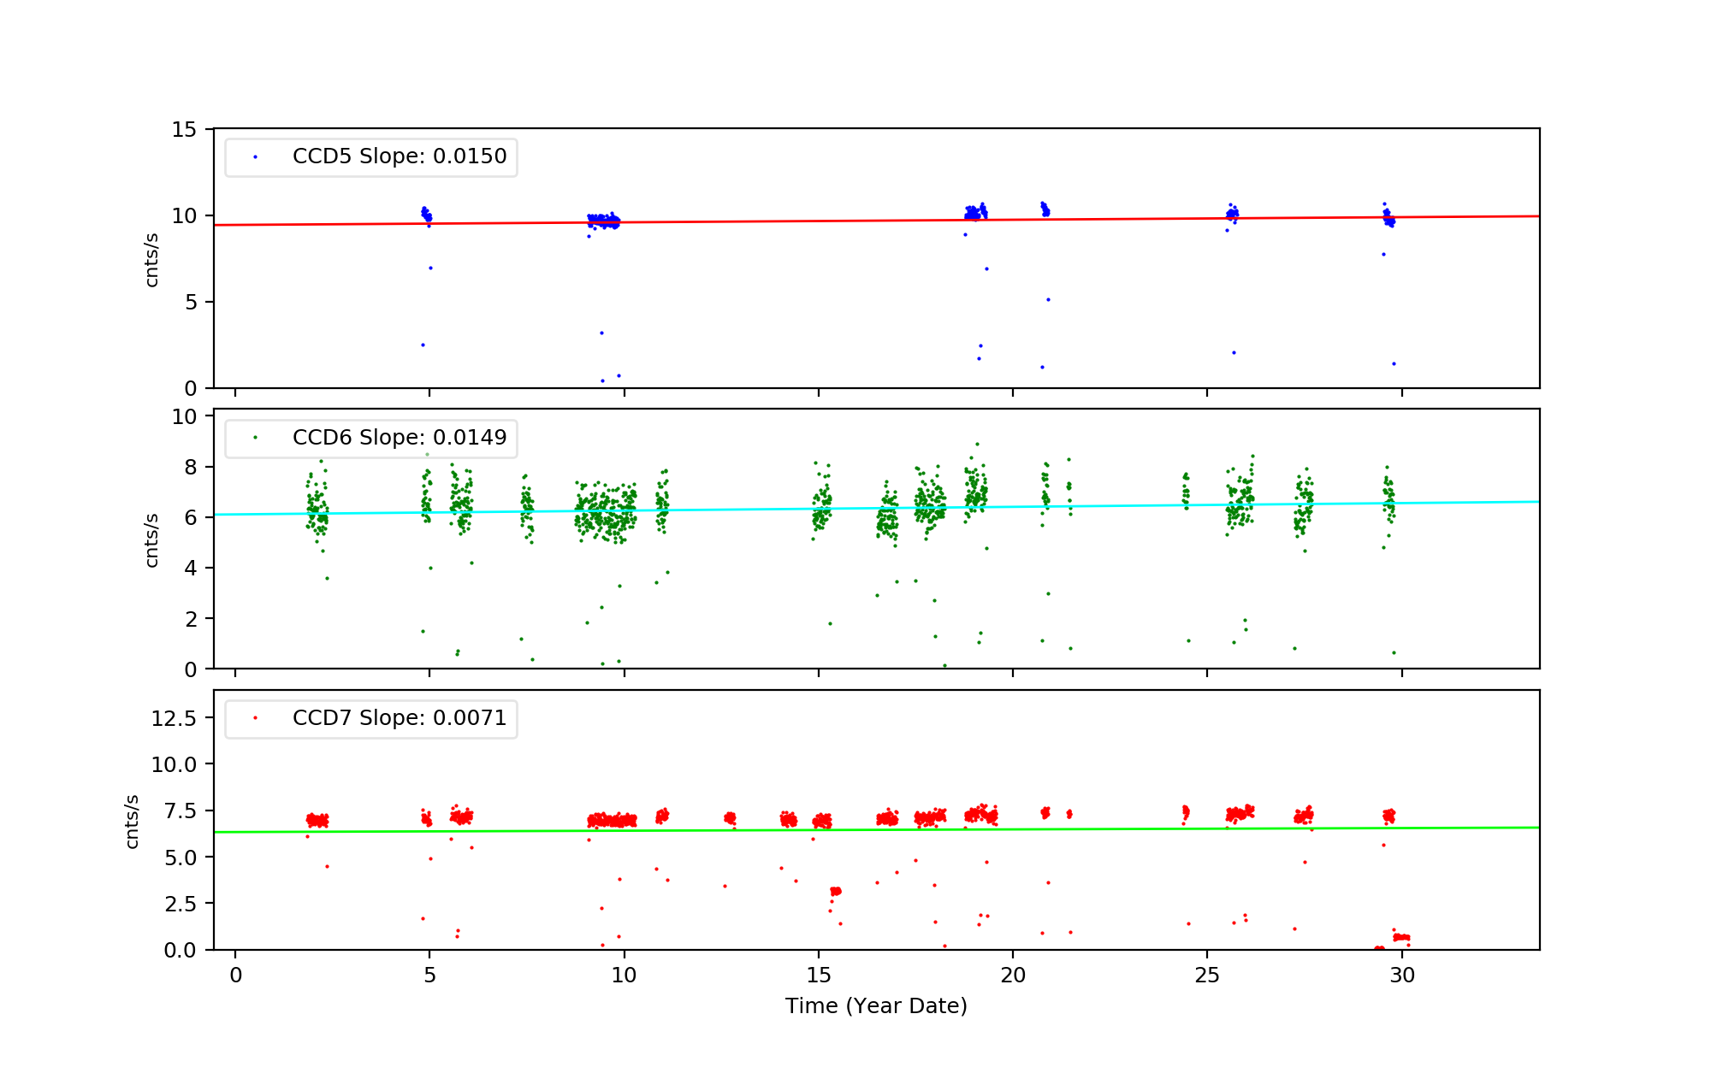Click the 15 y-axis tick of CCD5 plot
Viewport: 1711px width, 1067px height.
(x=184, y=130)
